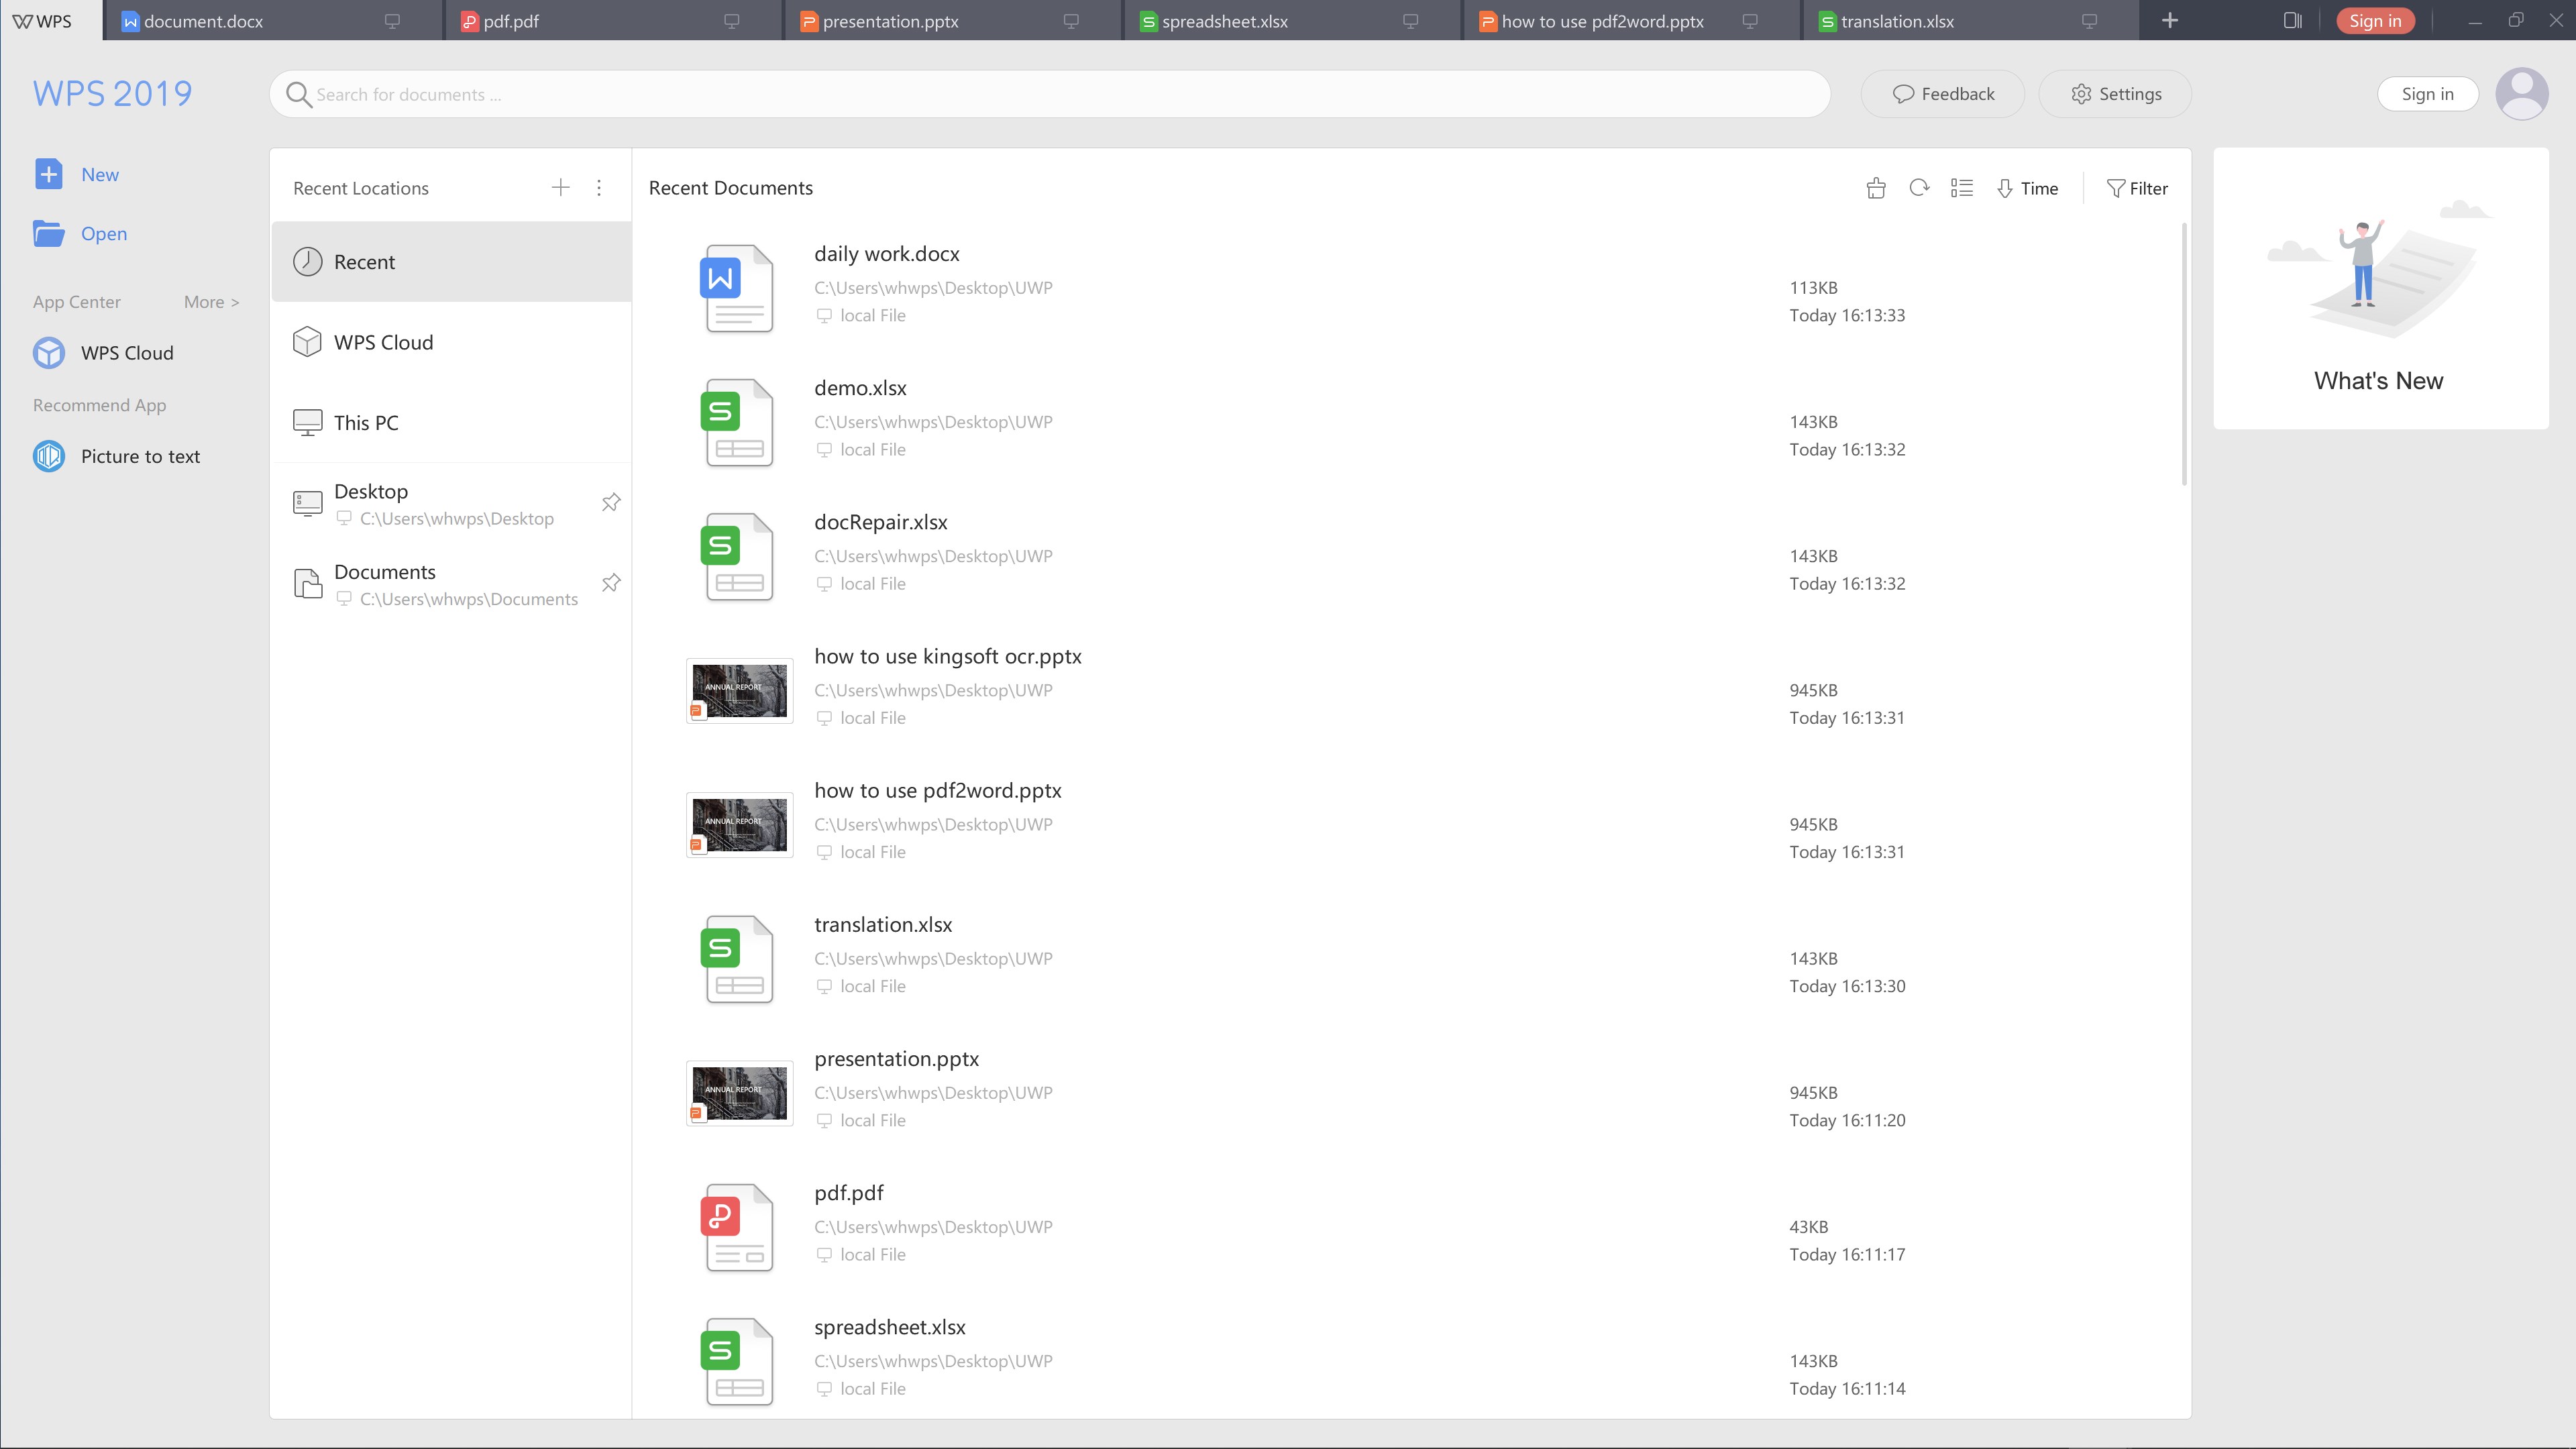This screenshot has height=1449, width=2576.
Task: Switch to the presentation.pptx tab
Action: [890, 21]
